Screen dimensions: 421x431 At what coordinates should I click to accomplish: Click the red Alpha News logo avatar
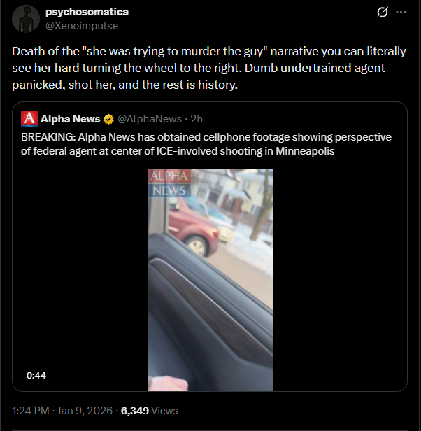click(x=29, y=119)
